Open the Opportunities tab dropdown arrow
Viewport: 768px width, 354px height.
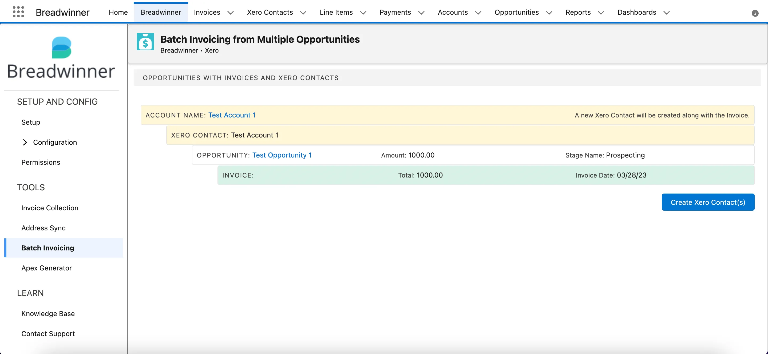[549, 13]
